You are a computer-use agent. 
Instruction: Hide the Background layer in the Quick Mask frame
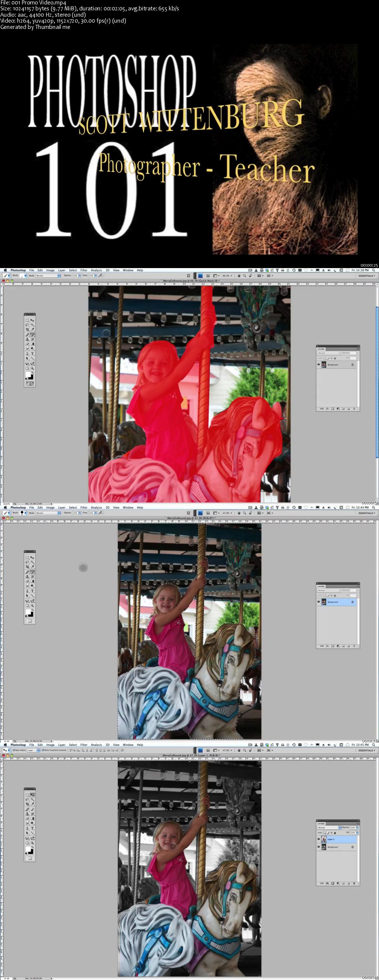[x=319, y=364]
